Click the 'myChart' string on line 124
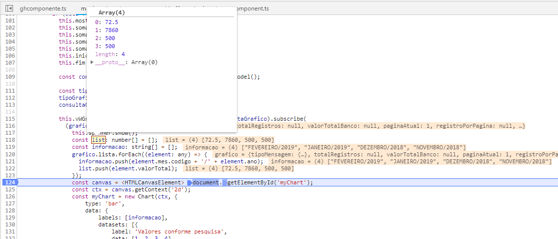Image resolution: width=558 pixels, height=239 pixels. pyautogui.click(x=293, y=183)
